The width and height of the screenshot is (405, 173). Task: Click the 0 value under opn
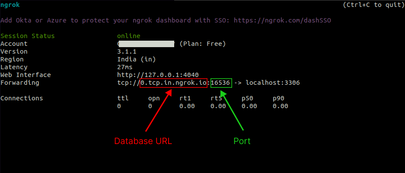(150, 106)
